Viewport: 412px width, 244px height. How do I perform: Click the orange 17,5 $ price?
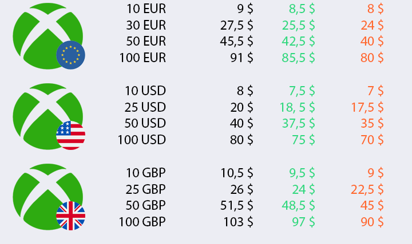click(x=367, y=107)
